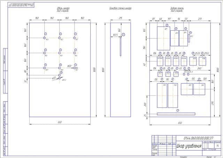Click the 165 vertical dimension on back panel

145,30
